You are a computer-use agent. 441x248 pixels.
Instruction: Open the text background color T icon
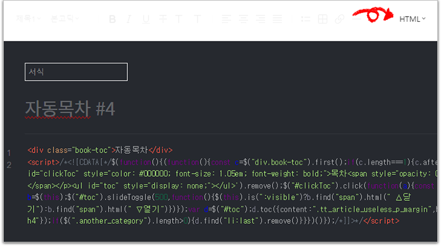[x=198, y=19]
